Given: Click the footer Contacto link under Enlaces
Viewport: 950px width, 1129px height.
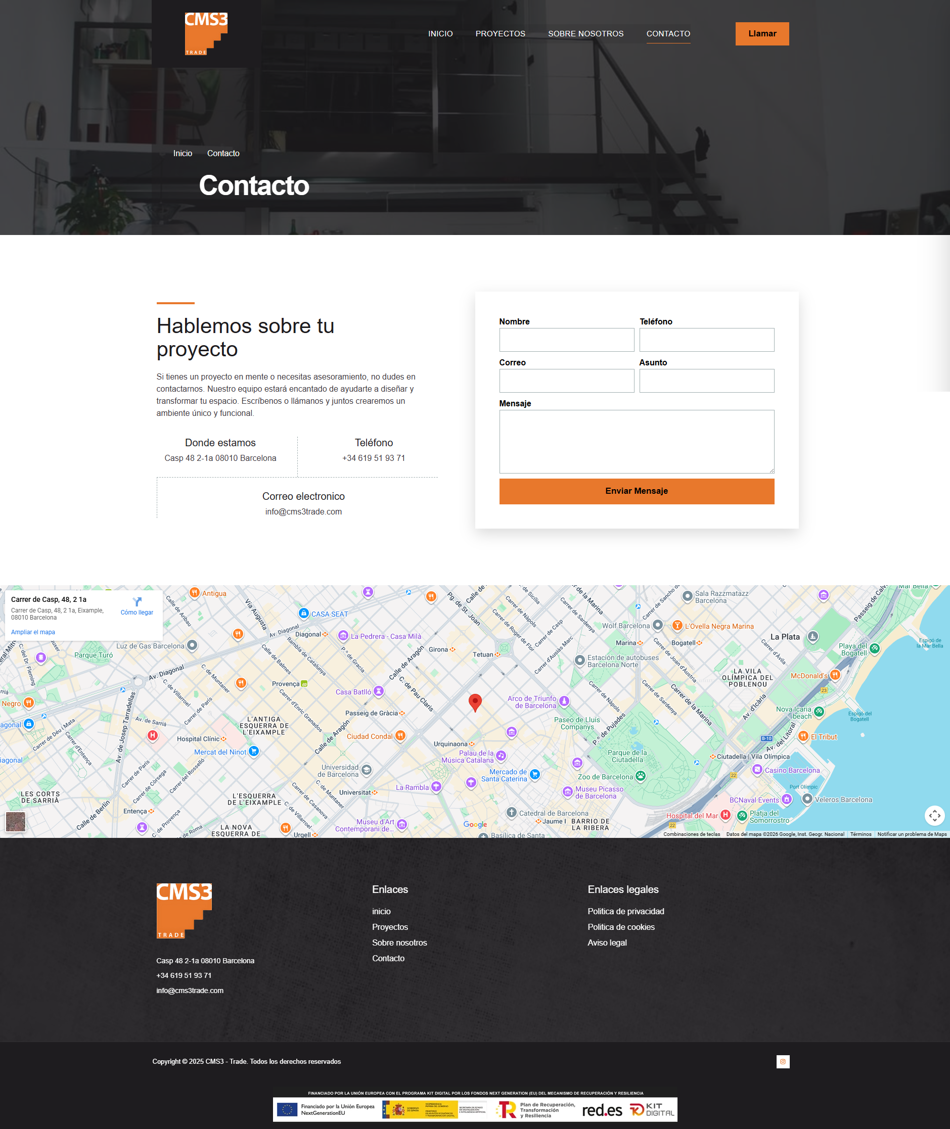Looking at the screenshot, I should click(x=388, y=958).
